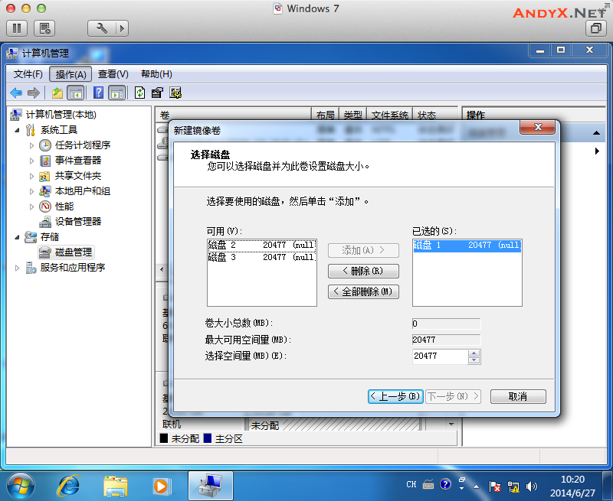This screenshot has width=613, height=501.
Task: Expand the 服务和应用程序 tree node
Action: point(18,268)
